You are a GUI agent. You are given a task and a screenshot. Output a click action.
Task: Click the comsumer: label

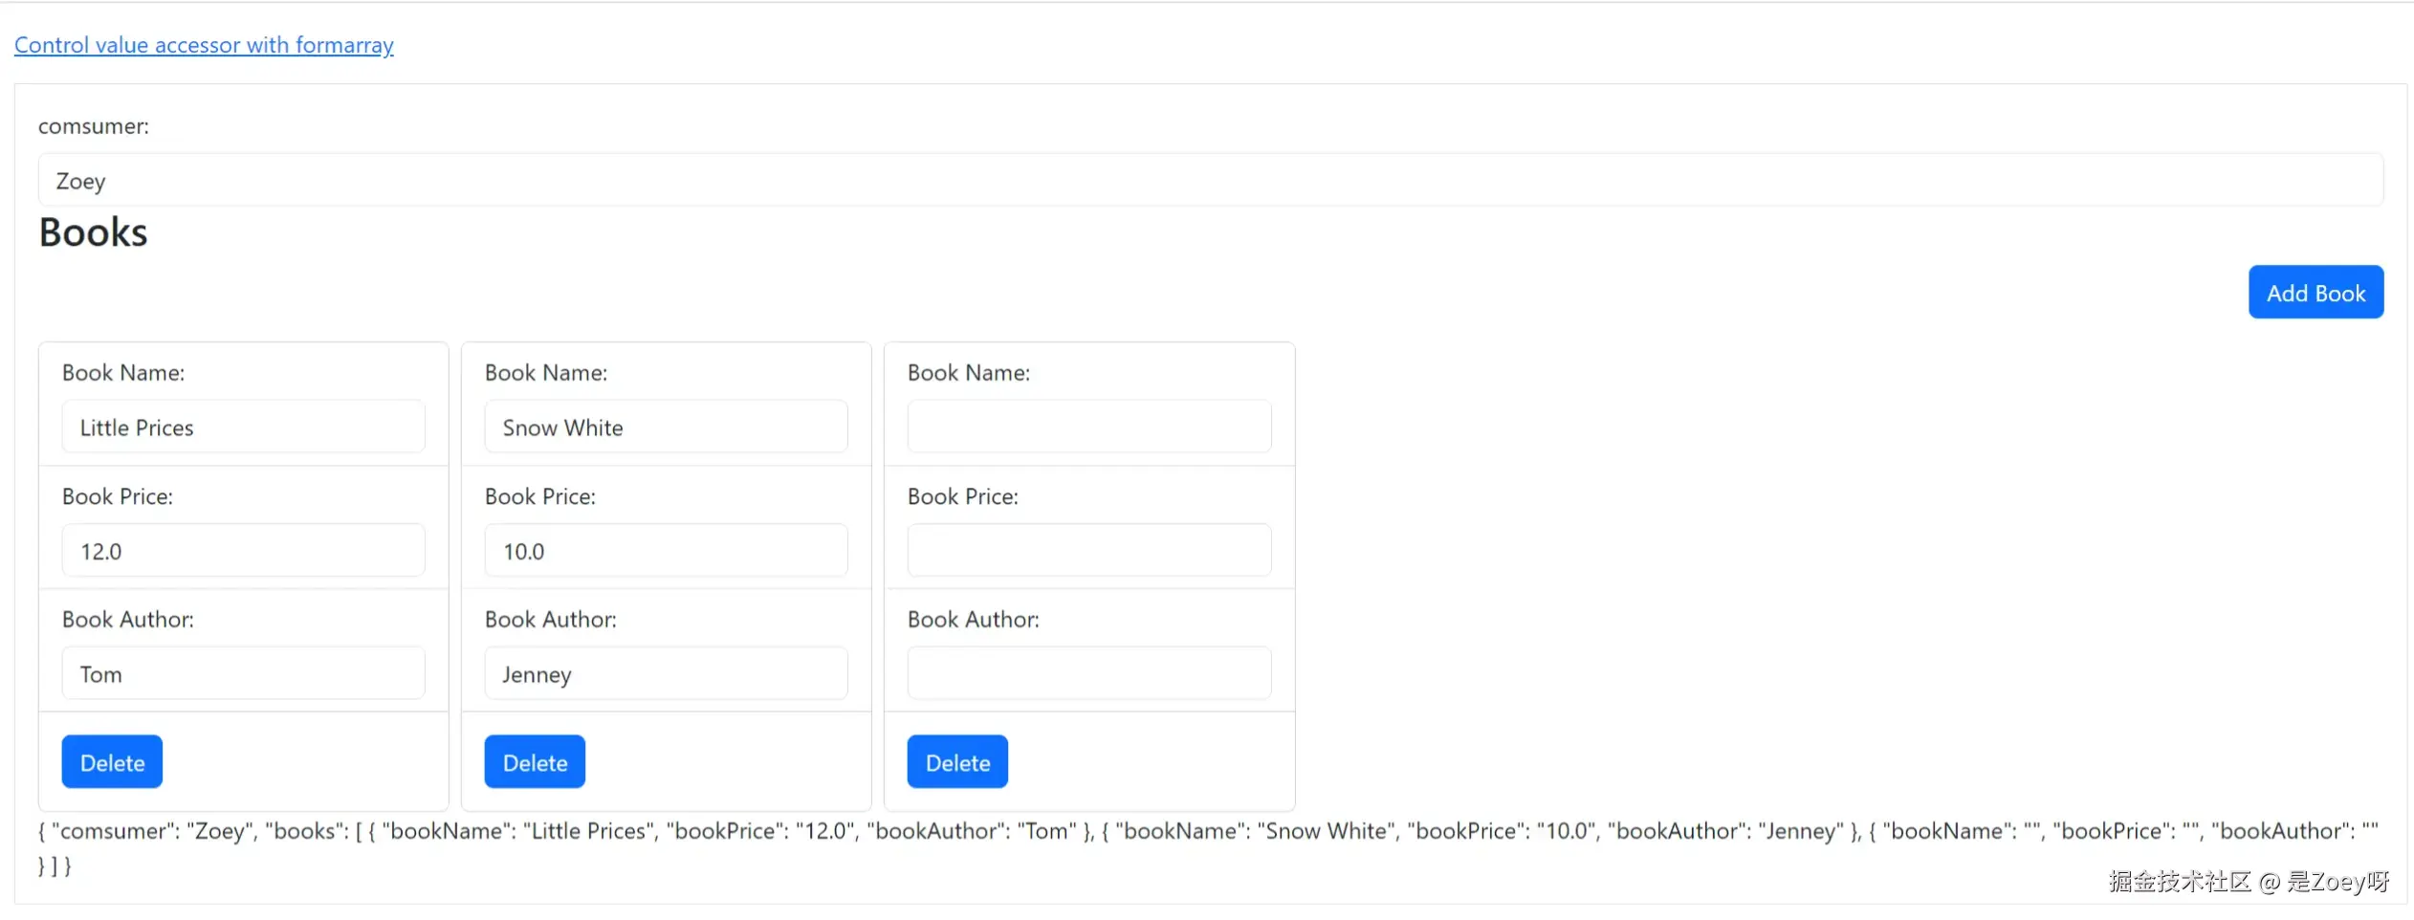click(94, 126)
